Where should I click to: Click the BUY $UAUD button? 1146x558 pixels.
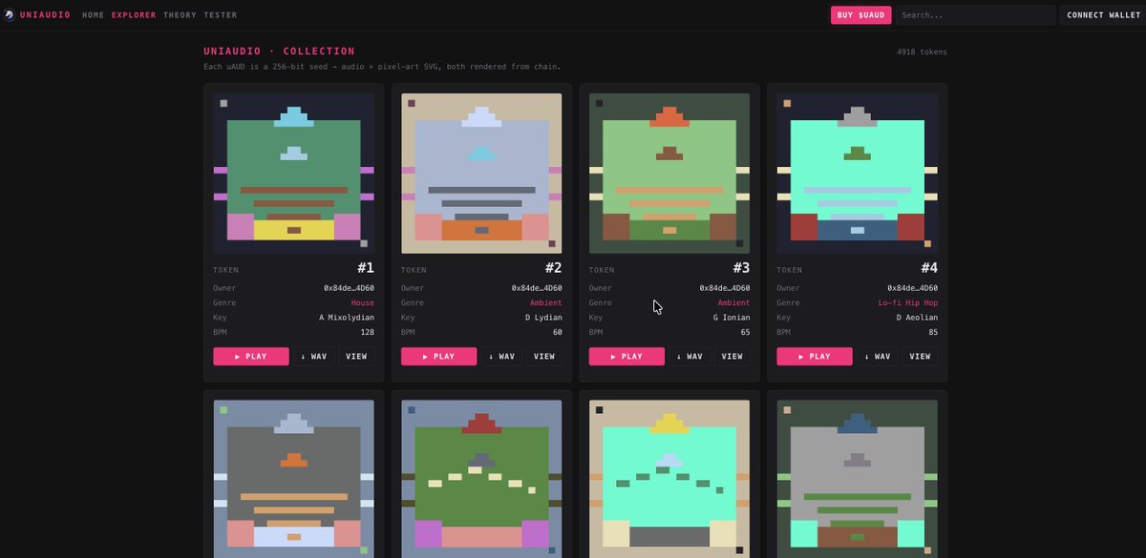coord(860,15)
